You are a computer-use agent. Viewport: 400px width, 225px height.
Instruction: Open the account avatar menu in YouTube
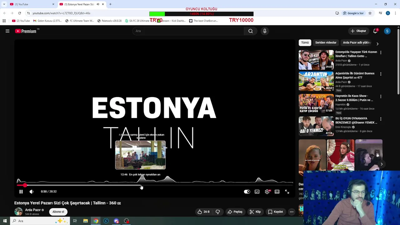coord(387,31)
